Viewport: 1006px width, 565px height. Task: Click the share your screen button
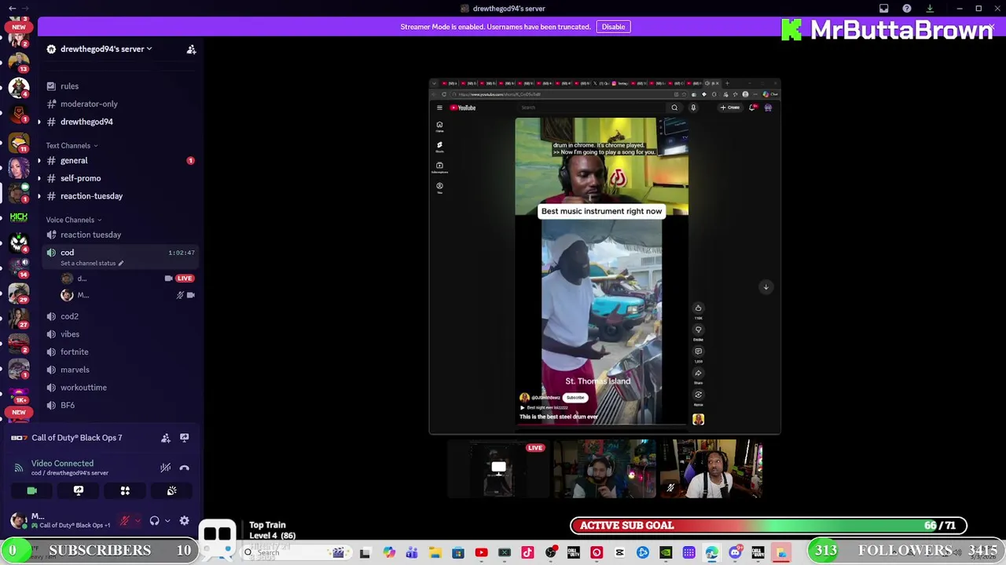point(79,490)
